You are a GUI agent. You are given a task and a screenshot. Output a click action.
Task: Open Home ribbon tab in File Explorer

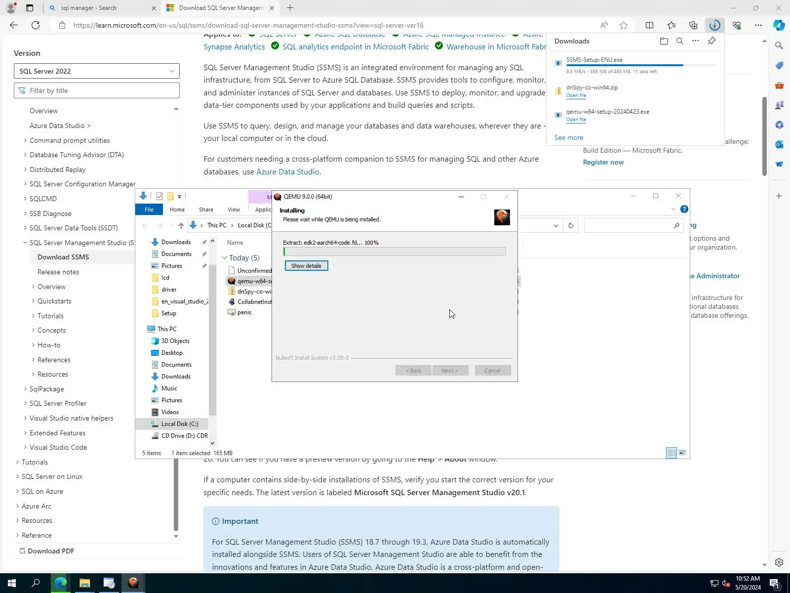177,210
